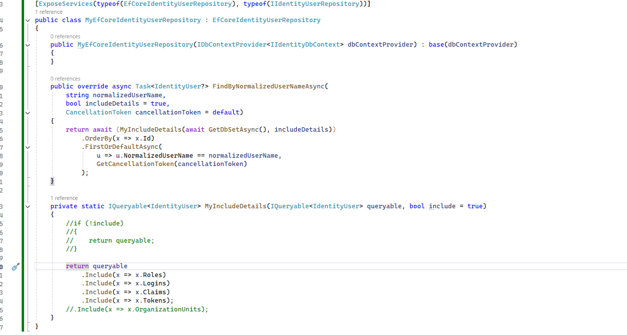Click the commented OrganizationUnits Include line
Screen dimensions: 627x335
tap(137, 309)
